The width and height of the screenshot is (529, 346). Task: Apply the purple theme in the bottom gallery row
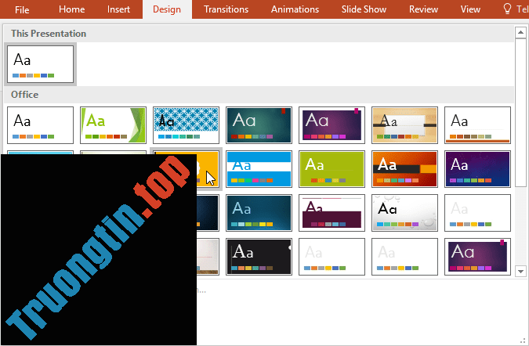point(477,257)
